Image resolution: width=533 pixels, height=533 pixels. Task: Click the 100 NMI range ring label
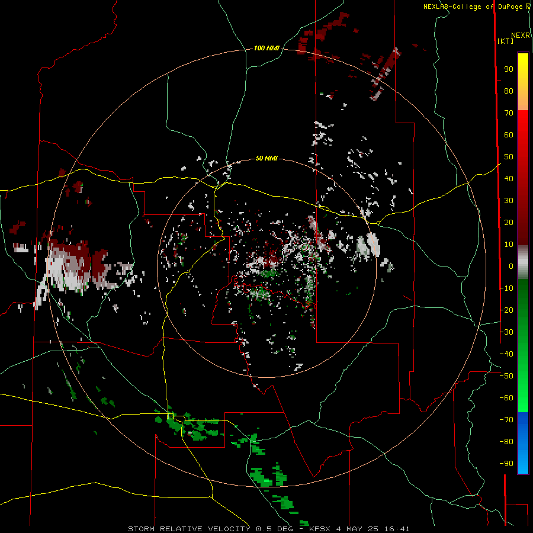(x=266, y=48)
